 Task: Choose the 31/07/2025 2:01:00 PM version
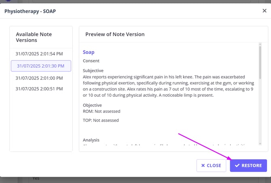point(39,78)
